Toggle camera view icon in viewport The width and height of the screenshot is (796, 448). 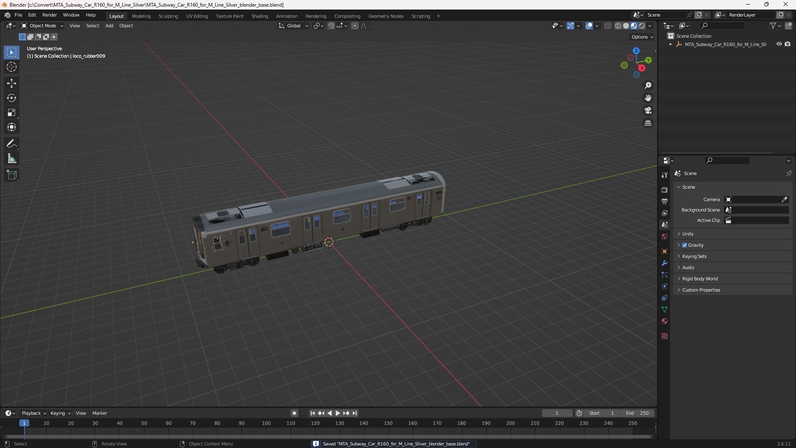point(648,110)
